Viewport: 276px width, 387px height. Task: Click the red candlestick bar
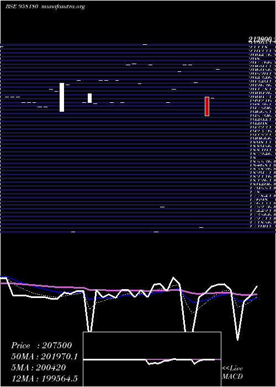coord(207,106)
